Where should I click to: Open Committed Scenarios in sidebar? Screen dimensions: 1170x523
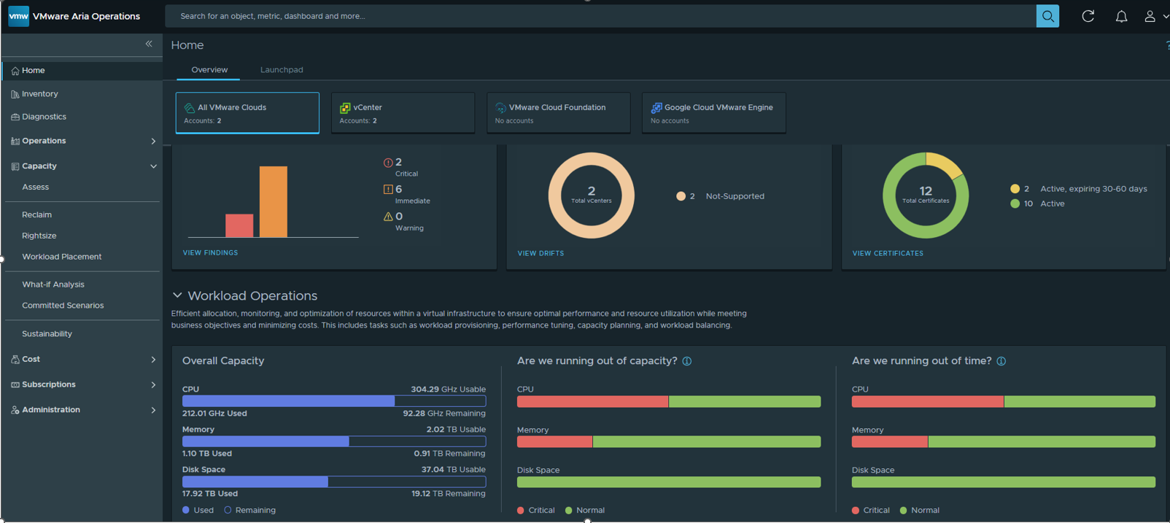pyautogui.click(x=63, y=306)
